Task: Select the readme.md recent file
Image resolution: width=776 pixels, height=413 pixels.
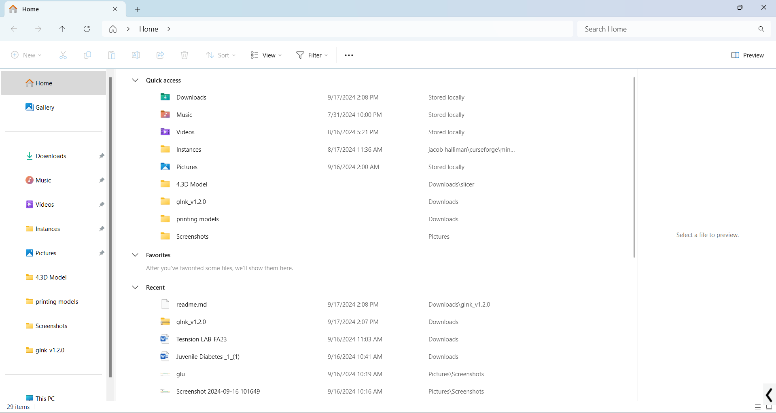Action: pos(191,304)
